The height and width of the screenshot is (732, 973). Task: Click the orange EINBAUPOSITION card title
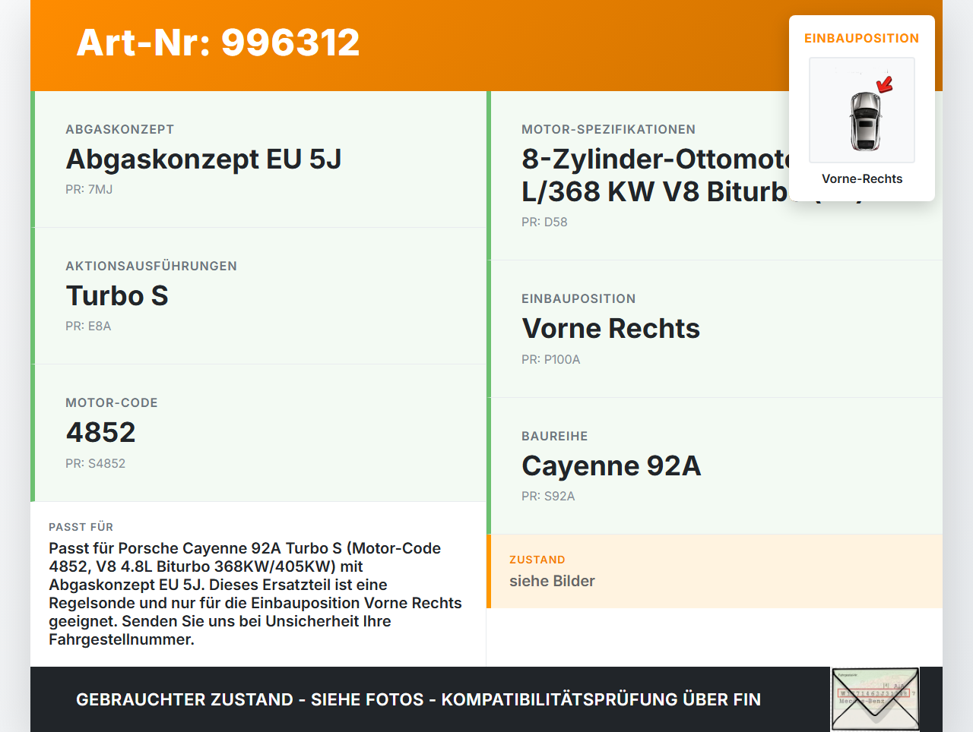point(862,38)
